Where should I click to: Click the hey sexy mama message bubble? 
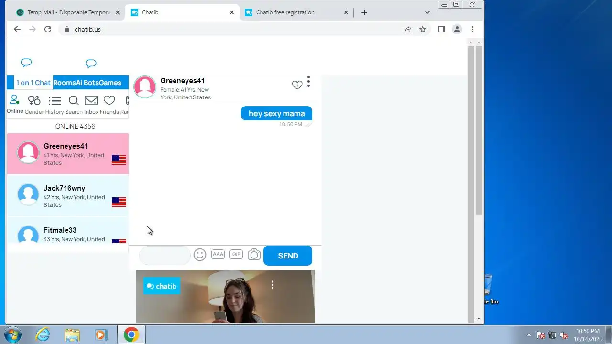pyautogui.click(x=276, y=113)
